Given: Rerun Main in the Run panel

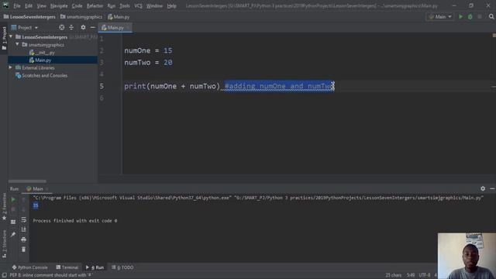Looking at the screenshot, I should click(x=13, y=200).
